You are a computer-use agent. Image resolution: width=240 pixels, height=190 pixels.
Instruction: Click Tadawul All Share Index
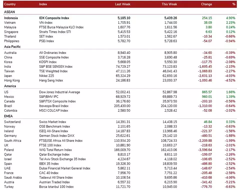pyautogui.click(x=56, y=177)
